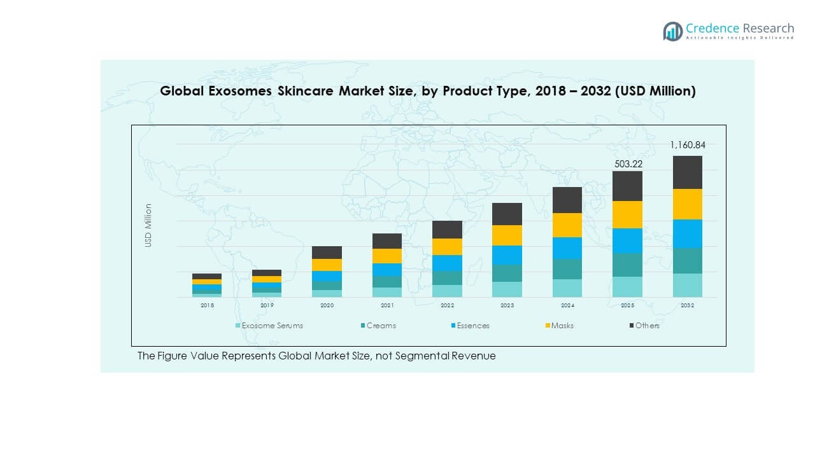Click the Others segment of 2021 bar
Viewport: 815px width, 458px height.
(387, 241)
